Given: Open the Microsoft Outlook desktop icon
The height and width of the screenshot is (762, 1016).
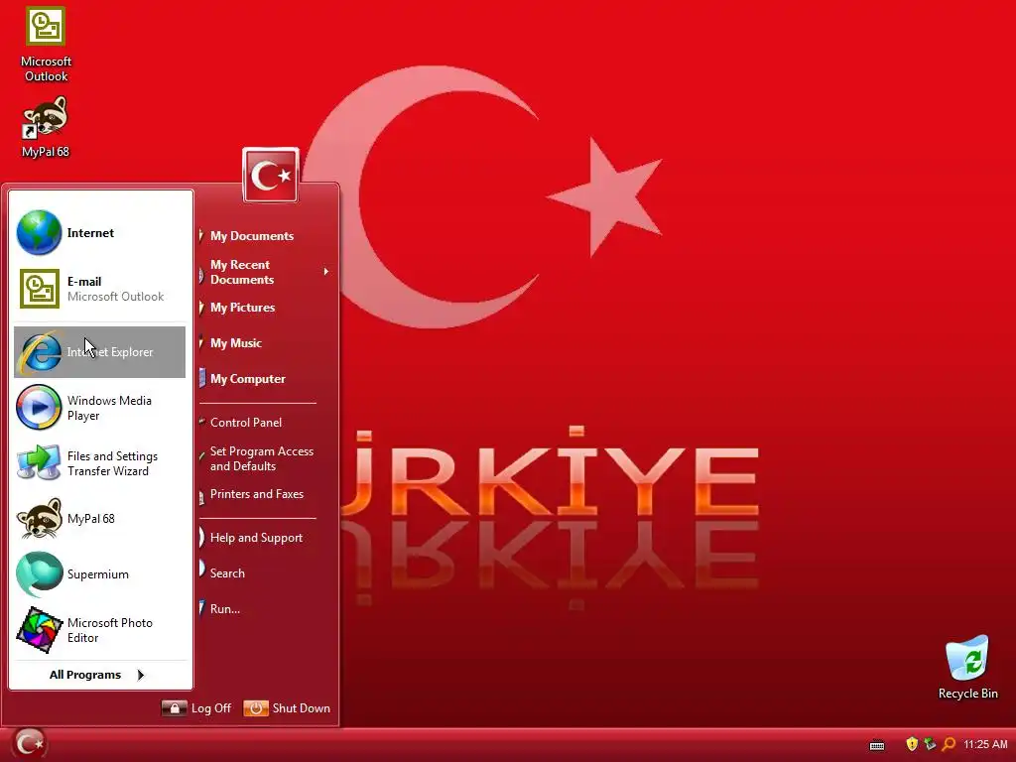Looking at the screenshot, I should [46, 44].
